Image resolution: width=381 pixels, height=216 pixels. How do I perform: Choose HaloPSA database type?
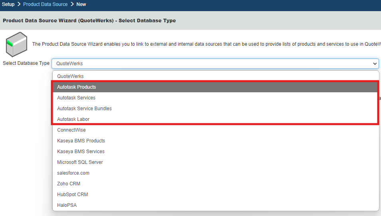tap(67, 205)
